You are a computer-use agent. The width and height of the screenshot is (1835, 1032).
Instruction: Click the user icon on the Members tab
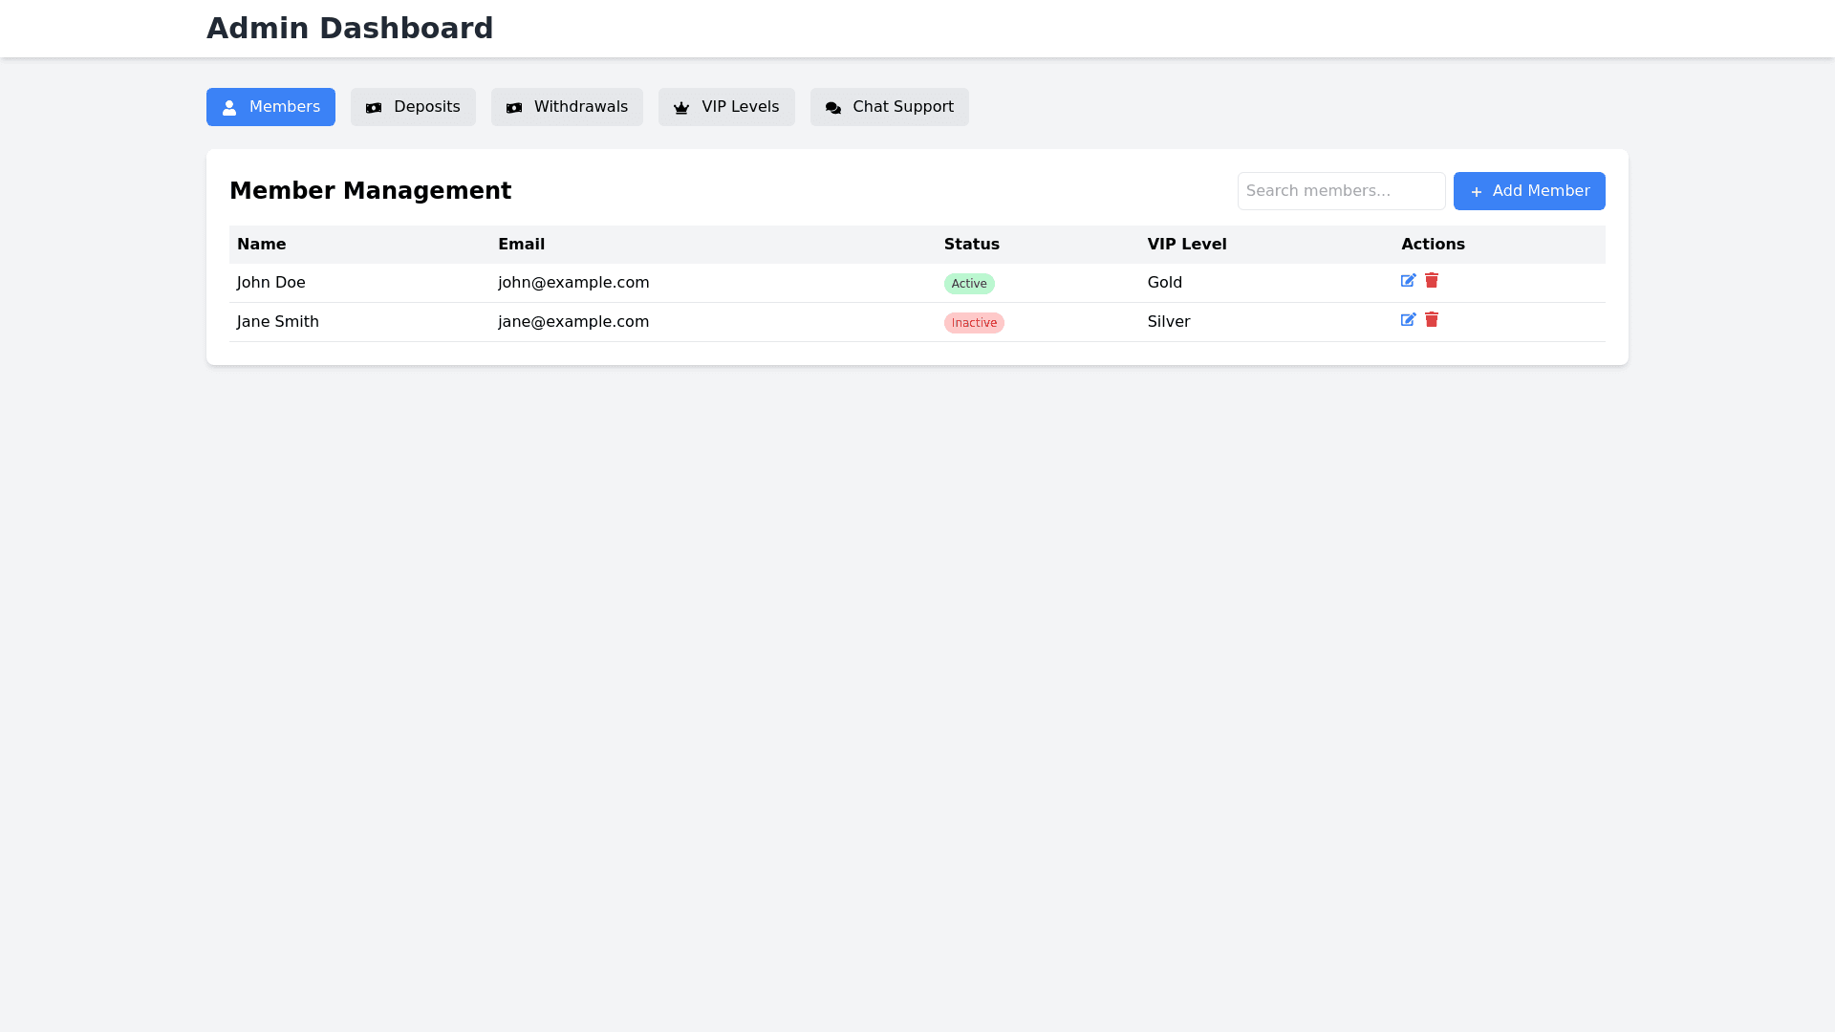pyautogui.click(x=229, y=108)
